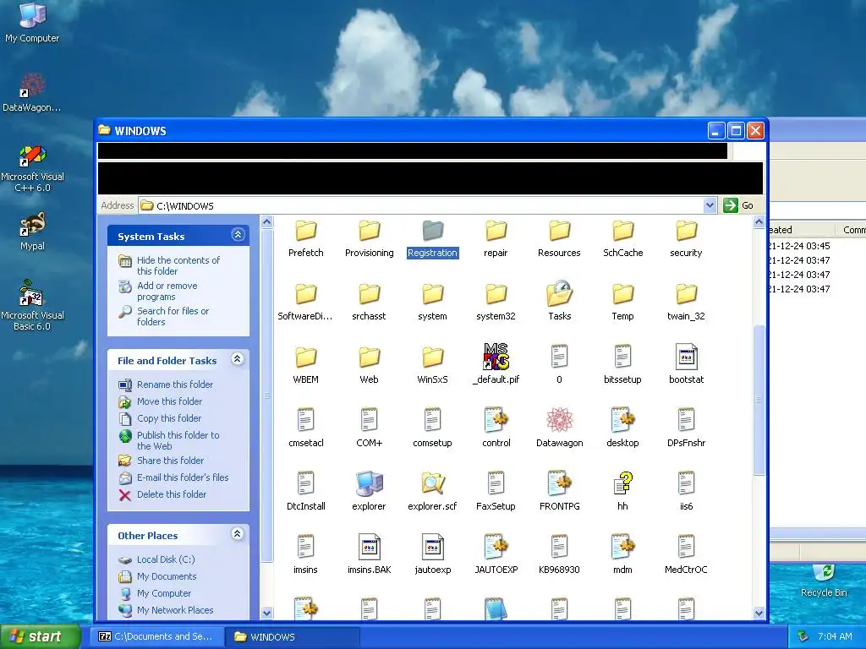Click Copy this folder

[168, 418]
